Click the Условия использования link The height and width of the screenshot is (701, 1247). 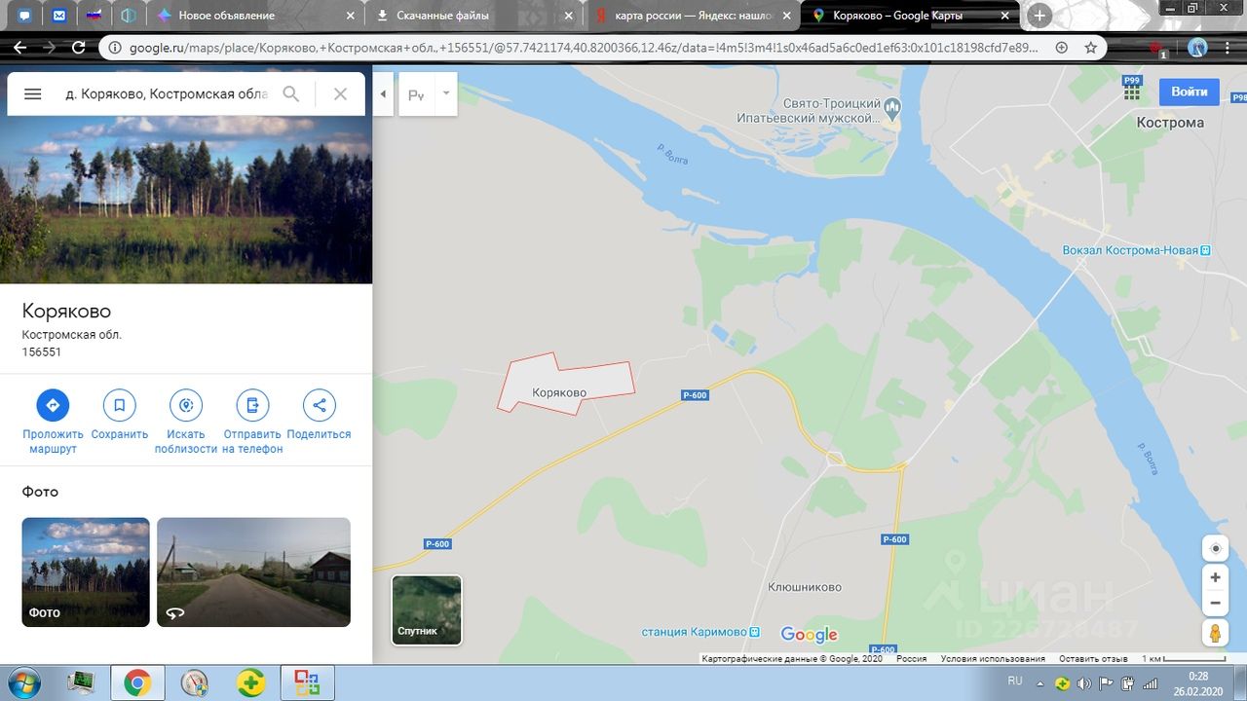pos(993,659)
